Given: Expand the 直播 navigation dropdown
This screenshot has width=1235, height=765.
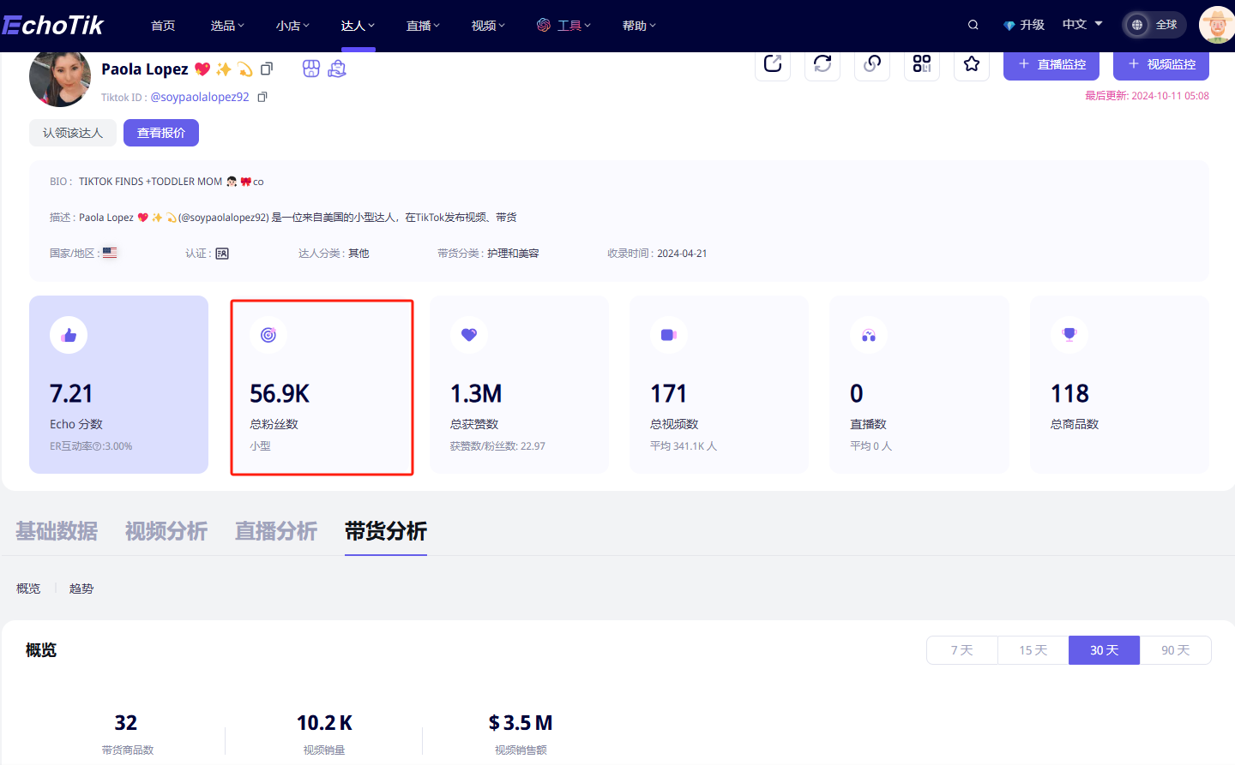Looking at the screenshot, I should [x=423, y=26].
